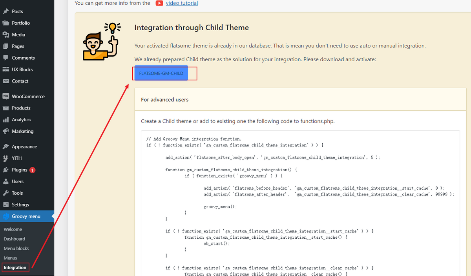This screenshot has width=471, height=276.
Task: Open the Menus submenu item
Action: (11, 258)
